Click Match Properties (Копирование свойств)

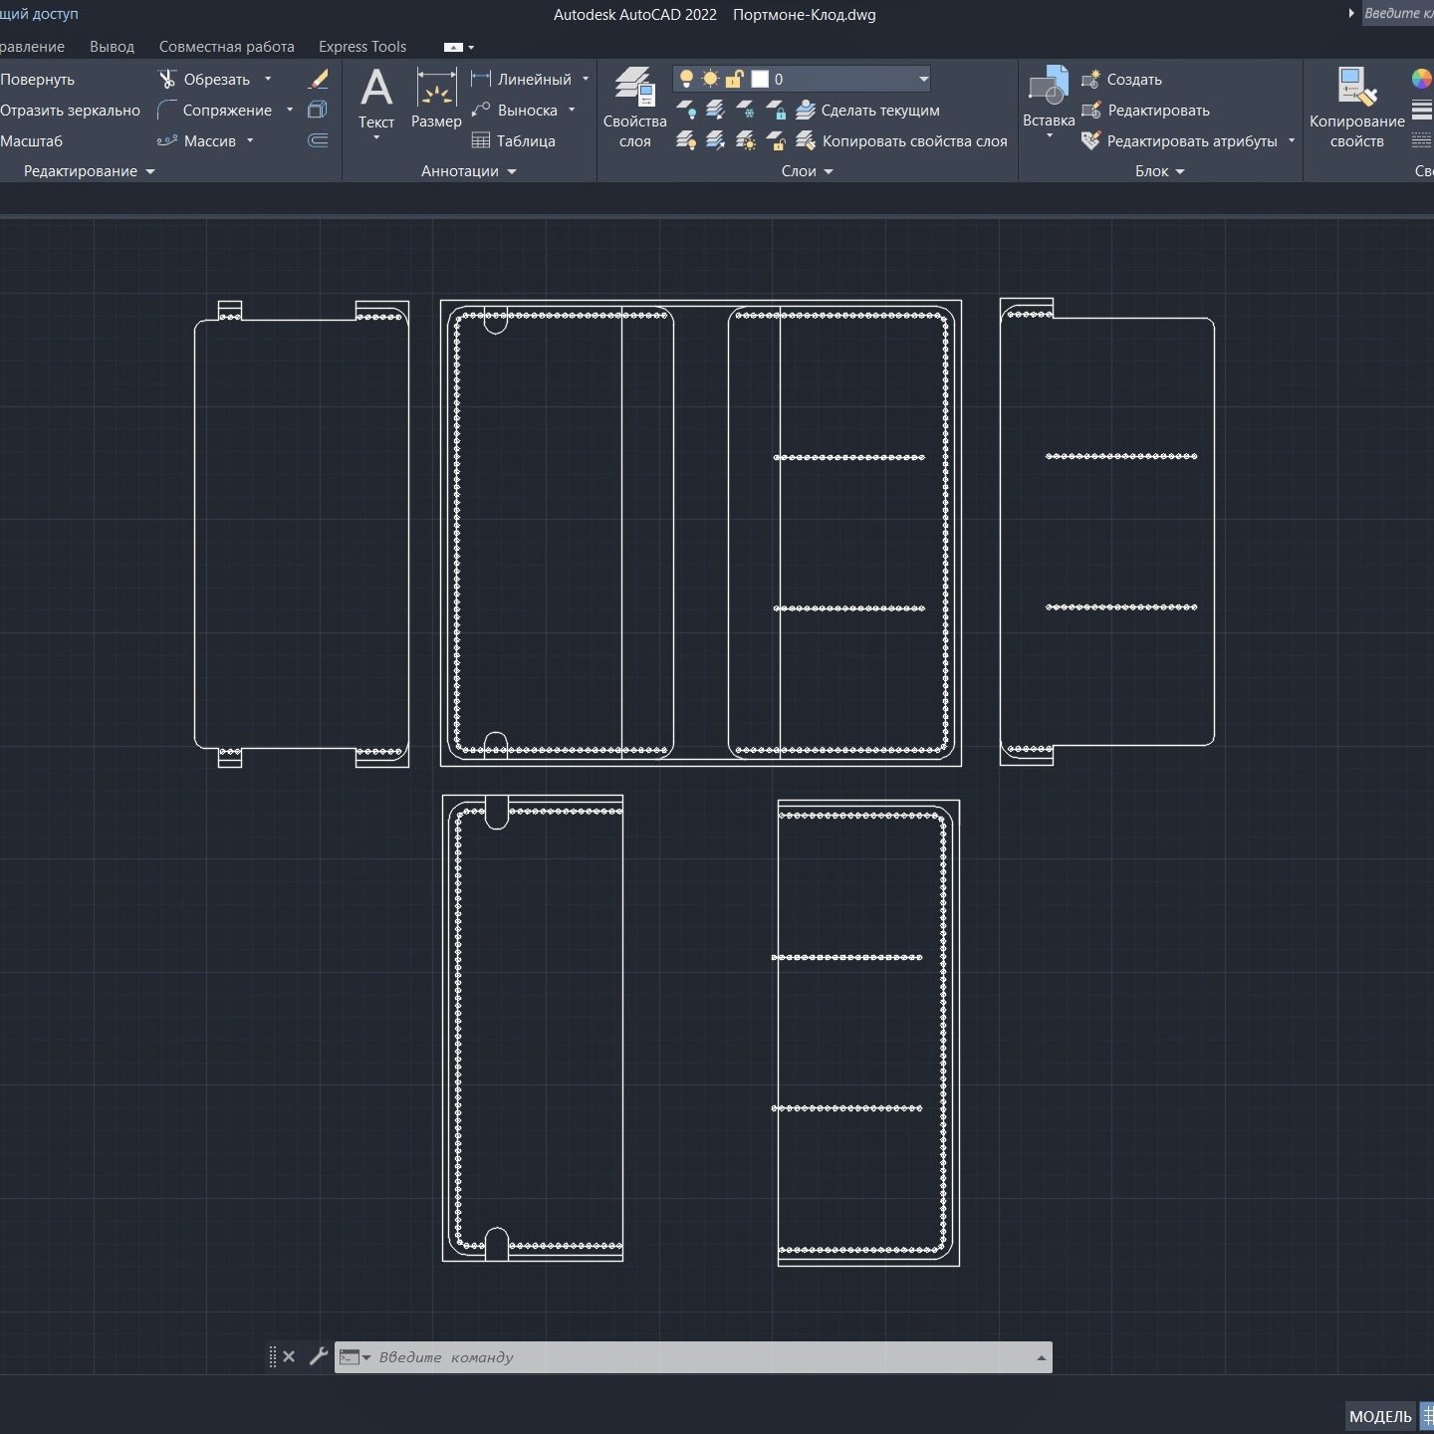click(x=1356, y=108)
